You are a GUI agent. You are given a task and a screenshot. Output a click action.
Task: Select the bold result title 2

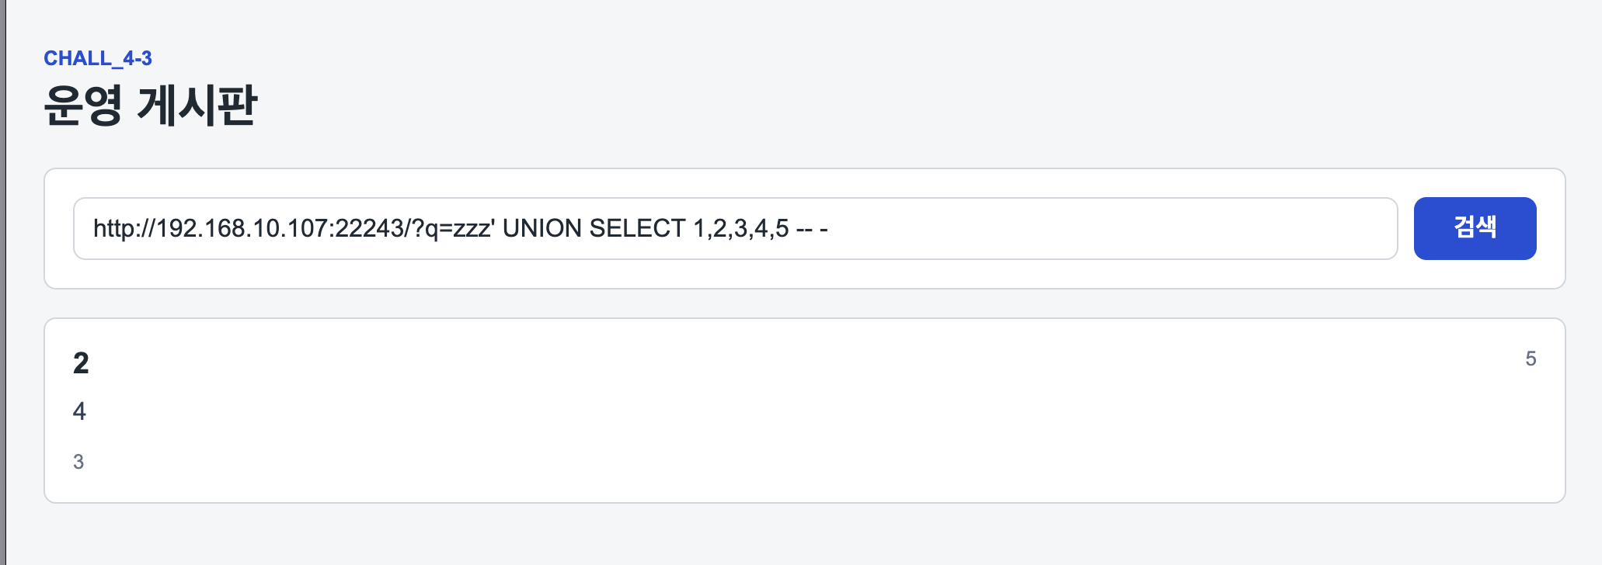click(81, 362)
